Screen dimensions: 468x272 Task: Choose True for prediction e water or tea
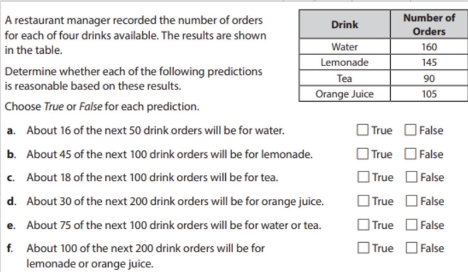(x=363, y=225)
